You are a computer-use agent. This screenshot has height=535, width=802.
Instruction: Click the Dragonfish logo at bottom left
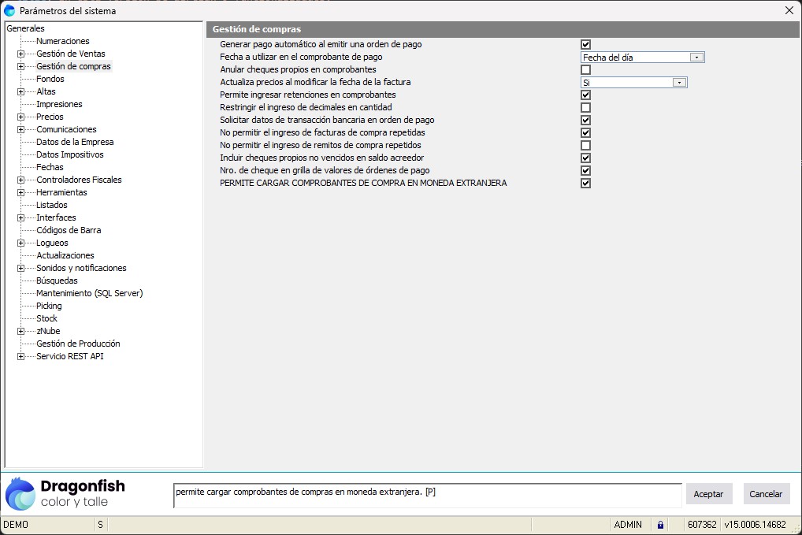point(65,494)
